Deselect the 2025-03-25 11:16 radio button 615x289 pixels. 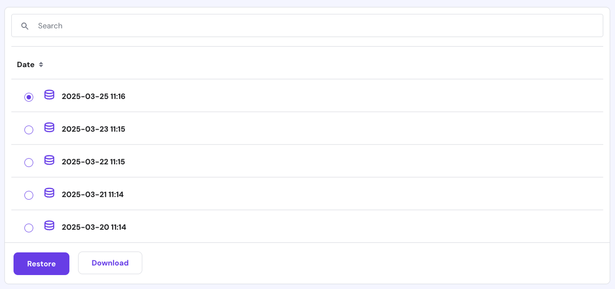(29, 97)
